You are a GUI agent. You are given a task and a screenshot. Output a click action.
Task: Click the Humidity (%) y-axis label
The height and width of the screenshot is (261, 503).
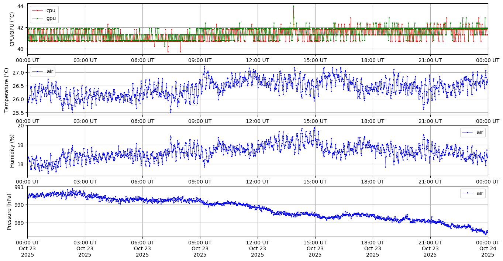[12, 151]
